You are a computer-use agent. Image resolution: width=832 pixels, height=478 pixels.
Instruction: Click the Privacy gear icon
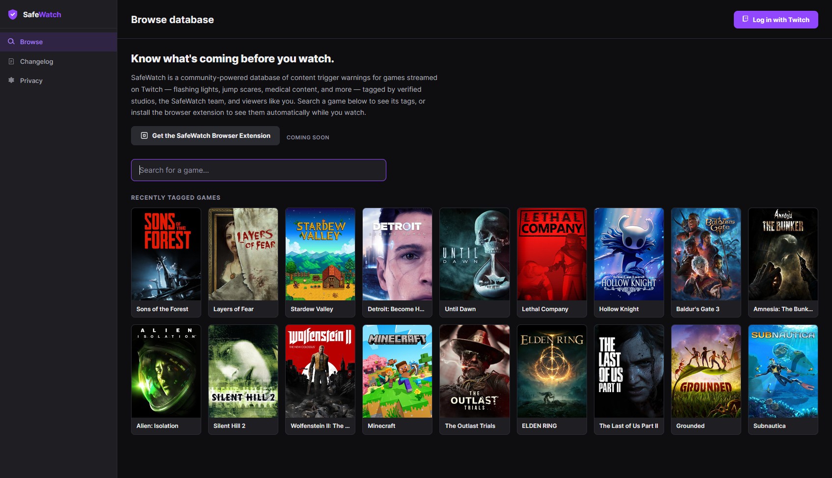point(11,80)
